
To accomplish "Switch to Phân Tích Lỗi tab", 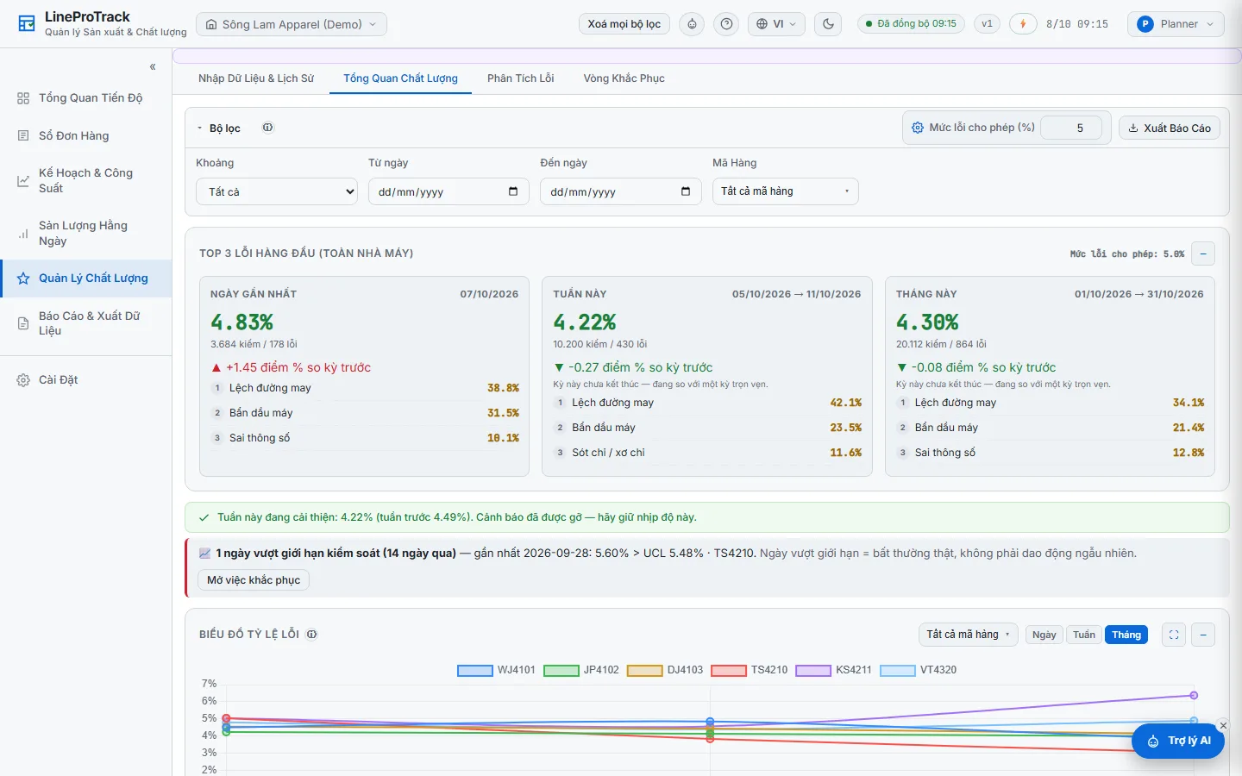I will (x=520, y=78).
